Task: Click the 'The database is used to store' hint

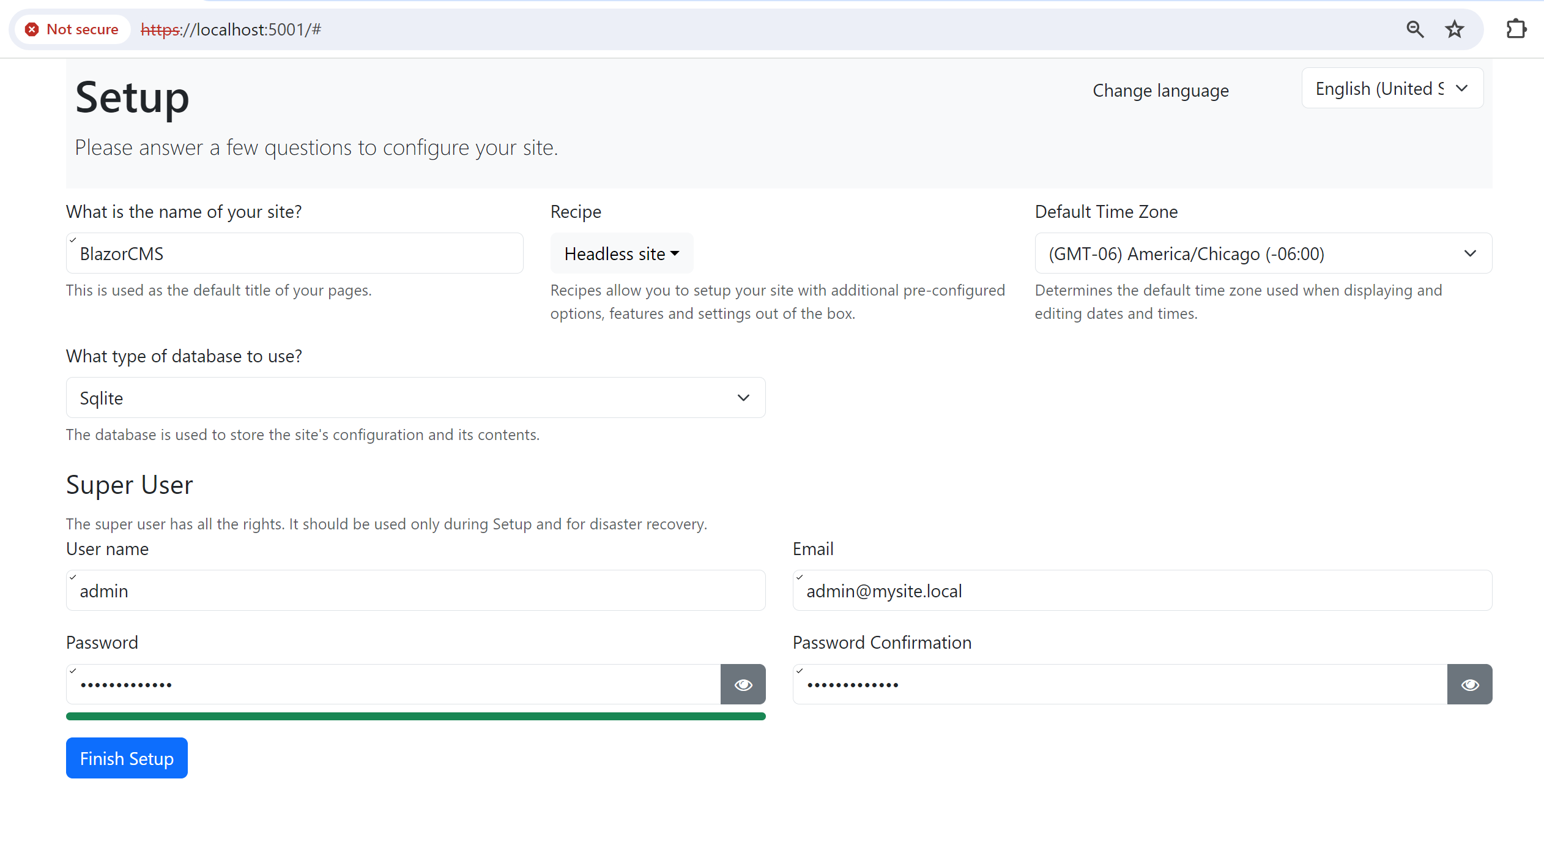Action: (302, 435)
